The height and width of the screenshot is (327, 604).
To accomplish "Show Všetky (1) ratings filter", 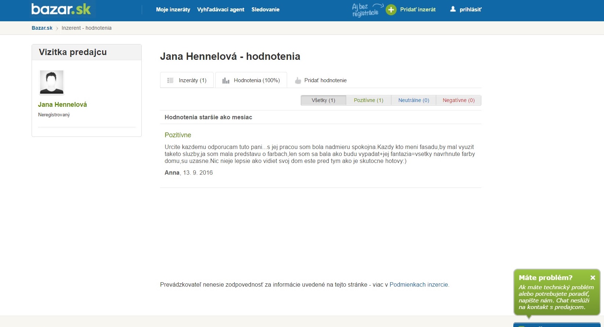I will tap(323, 100).
